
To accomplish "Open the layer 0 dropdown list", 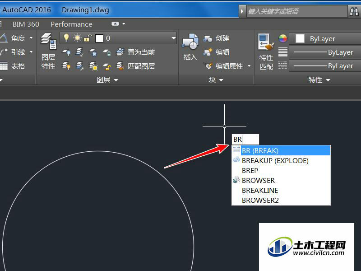I will click(174, 38).
